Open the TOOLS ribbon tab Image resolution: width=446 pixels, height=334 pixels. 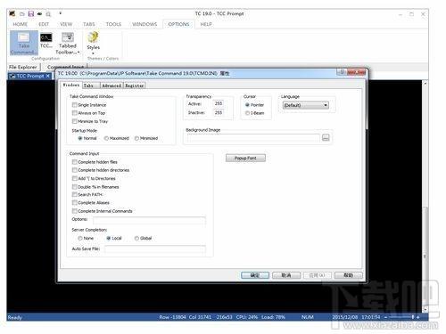tap(113, 24)
